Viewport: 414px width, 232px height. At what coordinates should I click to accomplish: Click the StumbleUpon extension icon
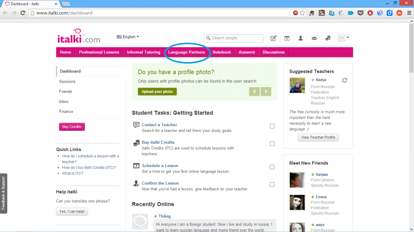399,13
